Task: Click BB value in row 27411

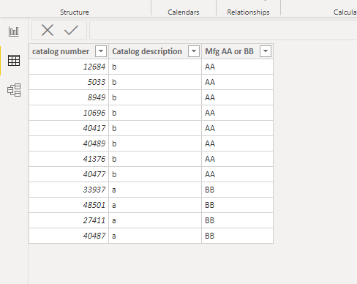Action: tap(237, 220)
